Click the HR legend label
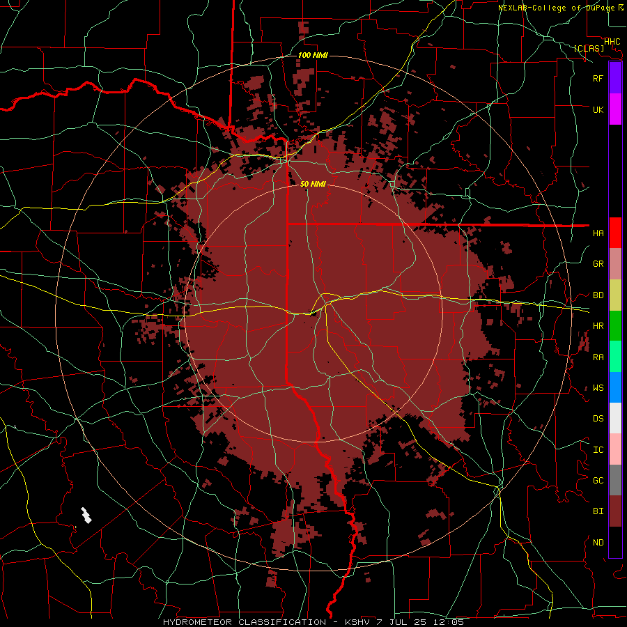The height and width of the screenshot is (627, 627). (x=598, y=326)
